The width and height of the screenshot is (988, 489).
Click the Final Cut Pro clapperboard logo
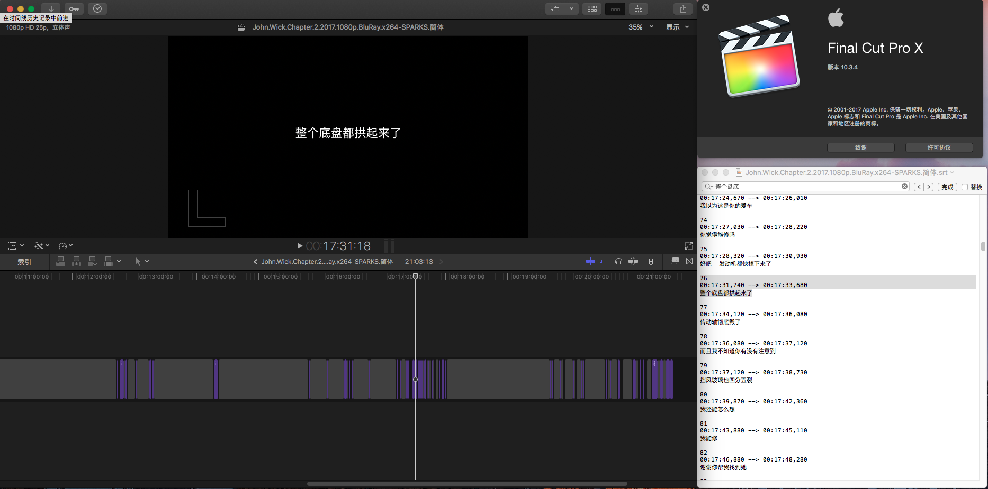point(759,56)
